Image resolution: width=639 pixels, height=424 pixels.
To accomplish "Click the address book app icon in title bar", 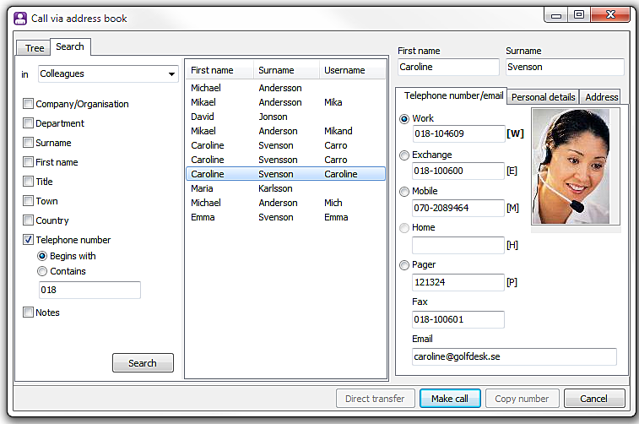I will coord(20,19).
